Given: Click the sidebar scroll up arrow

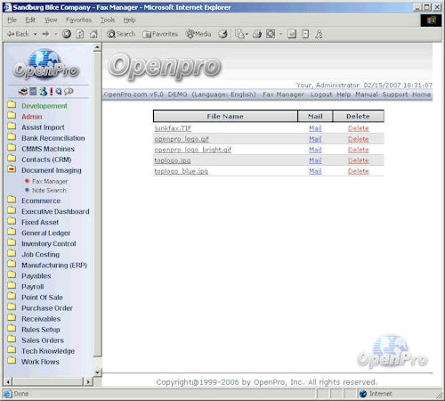Looking at the screenshot, I should pyautogui.click(x=97, y=47).
